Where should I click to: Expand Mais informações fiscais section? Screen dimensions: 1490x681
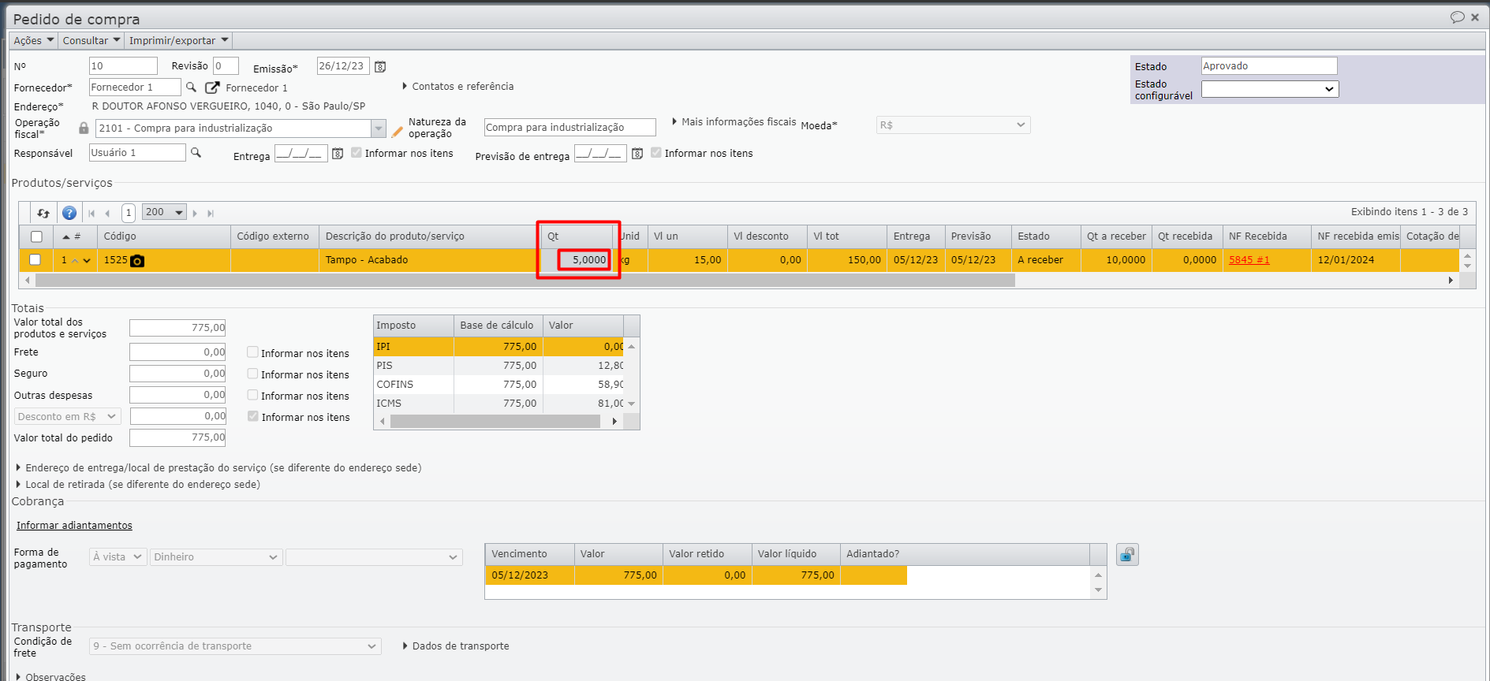point(734,122)
